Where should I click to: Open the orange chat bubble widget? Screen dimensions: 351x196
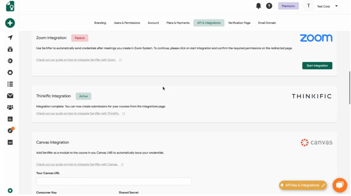coord(340,185)
